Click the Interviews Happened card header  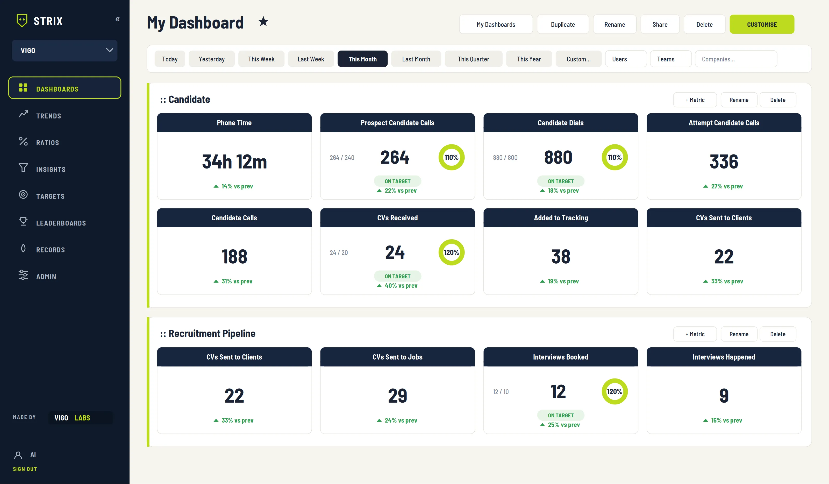724,357
